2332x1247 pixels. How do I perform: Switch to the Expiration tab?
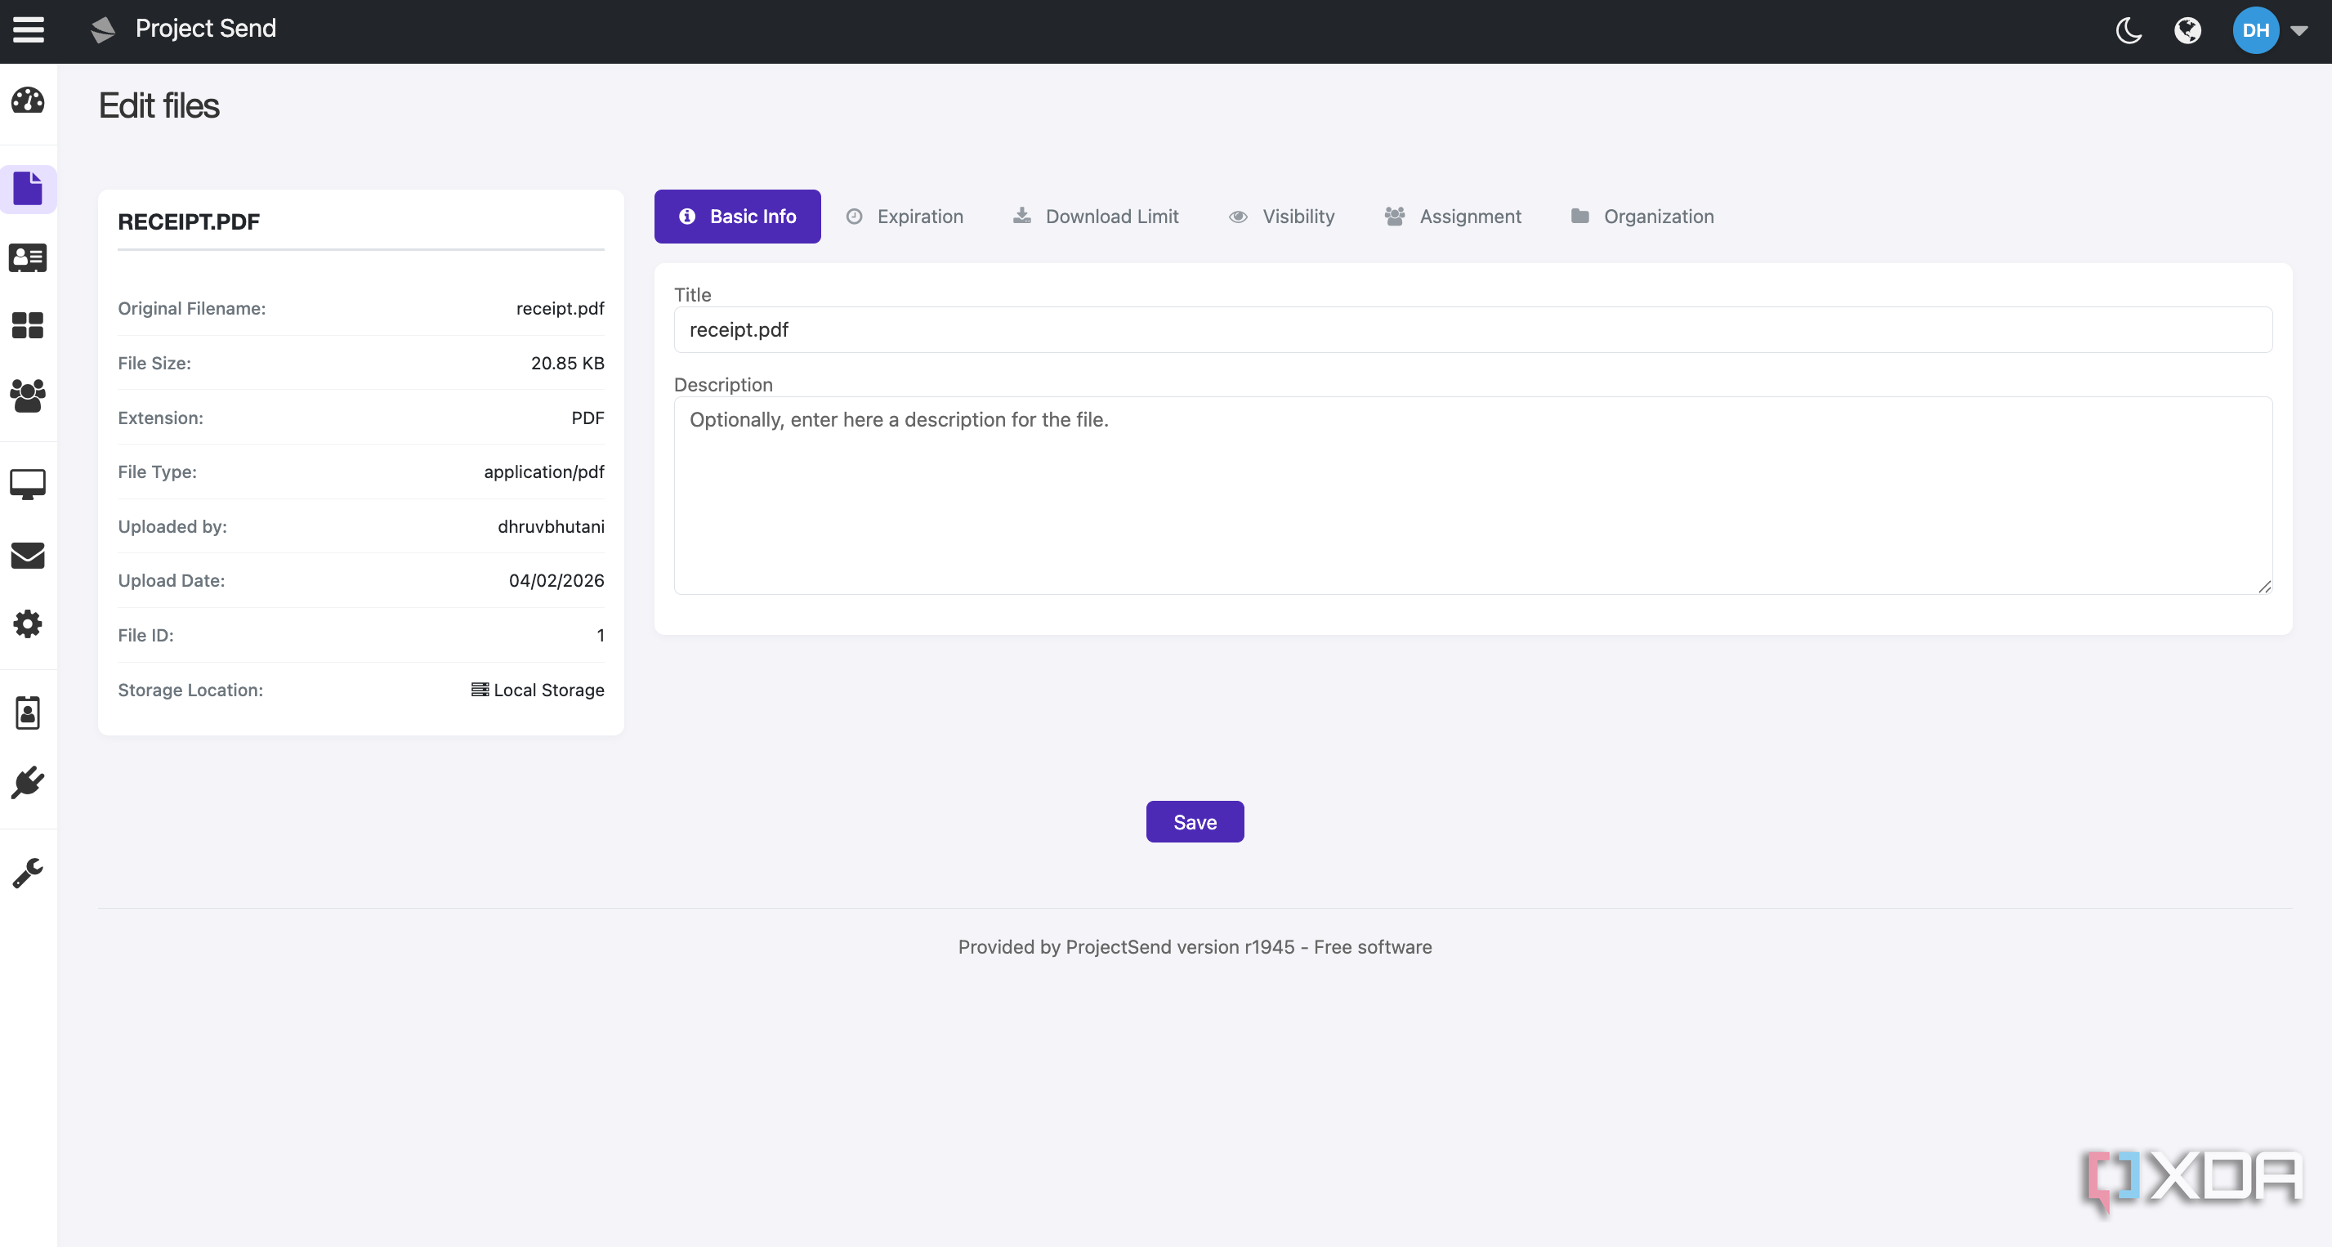point(905,217)
